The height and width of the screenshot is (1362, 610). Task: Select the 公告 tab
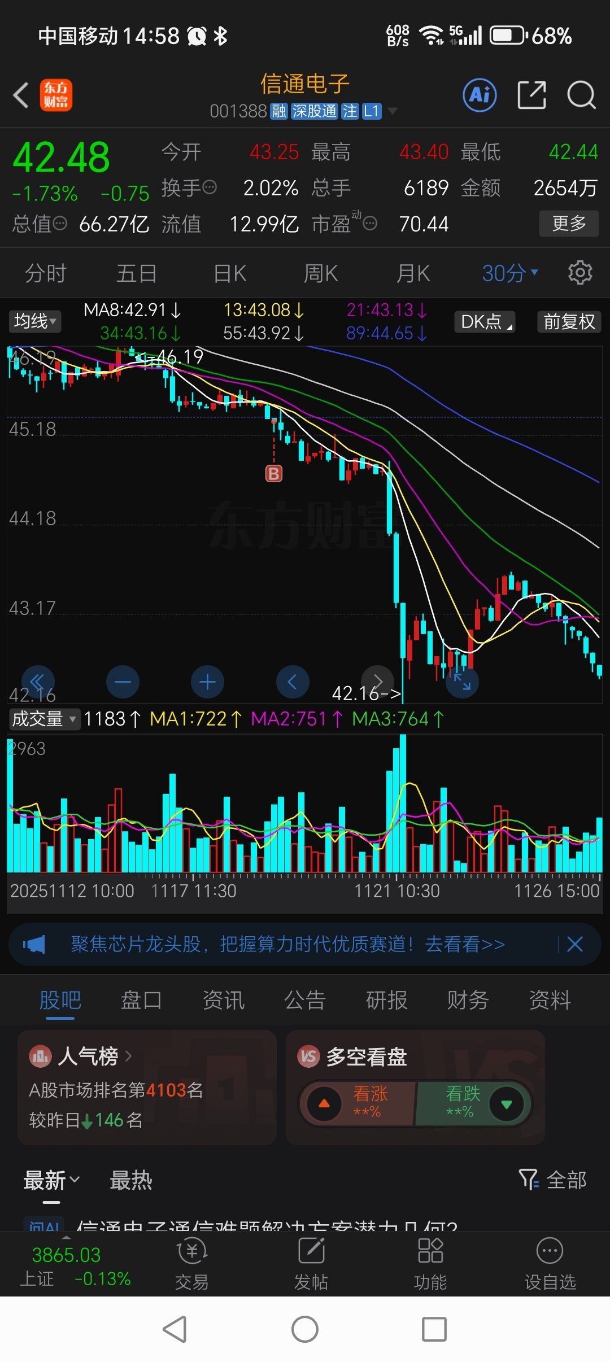pos(305,1000)
